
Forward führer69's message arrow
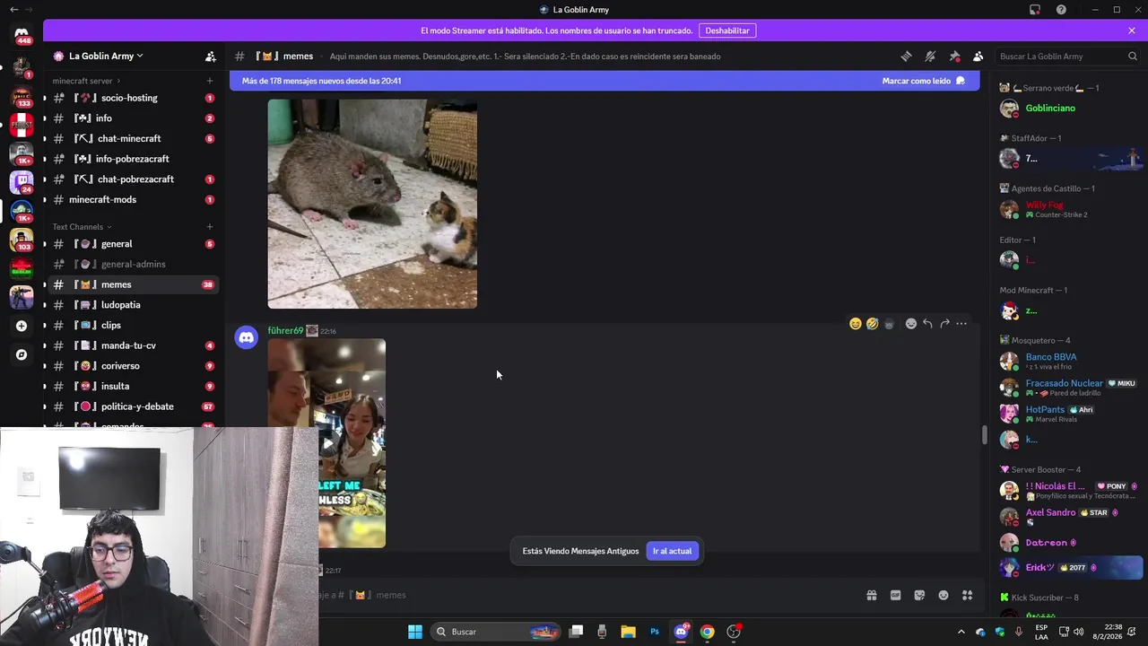(944, 323)
